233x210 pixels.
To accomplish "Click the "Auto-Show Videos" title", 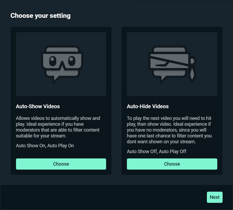I will [x=38, y=106].
